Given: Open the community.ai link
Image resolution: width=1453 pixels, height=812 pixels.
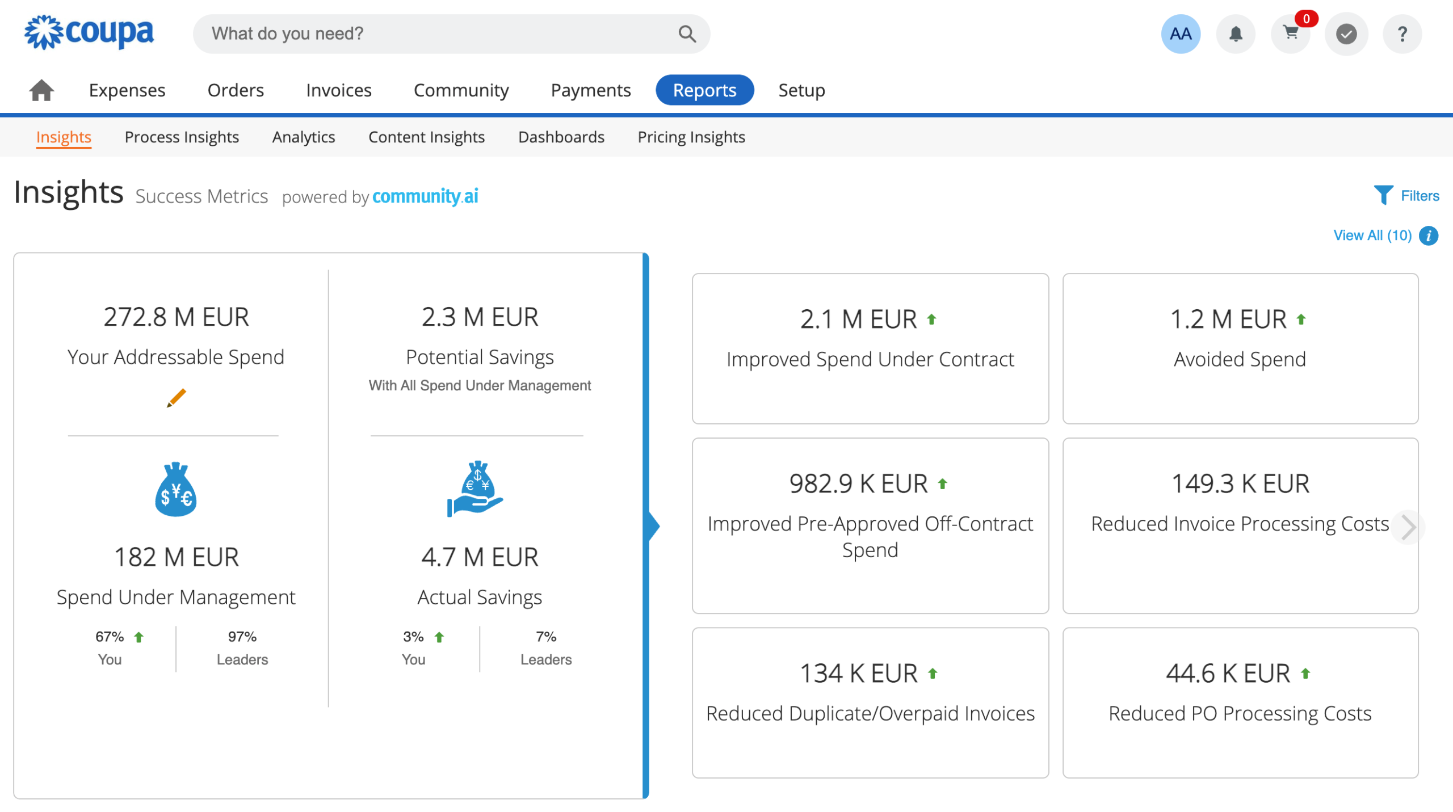Looking at the screenshot, I should 425,196.
